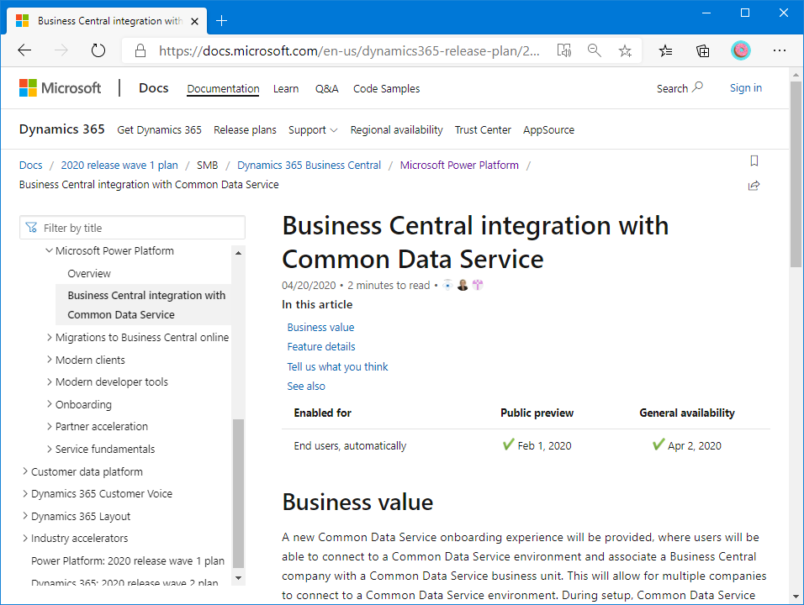Screen dimensions: 804x605
Task: Click the sidebar tree scrollbar thumb
Action: (x=238, y=493)
